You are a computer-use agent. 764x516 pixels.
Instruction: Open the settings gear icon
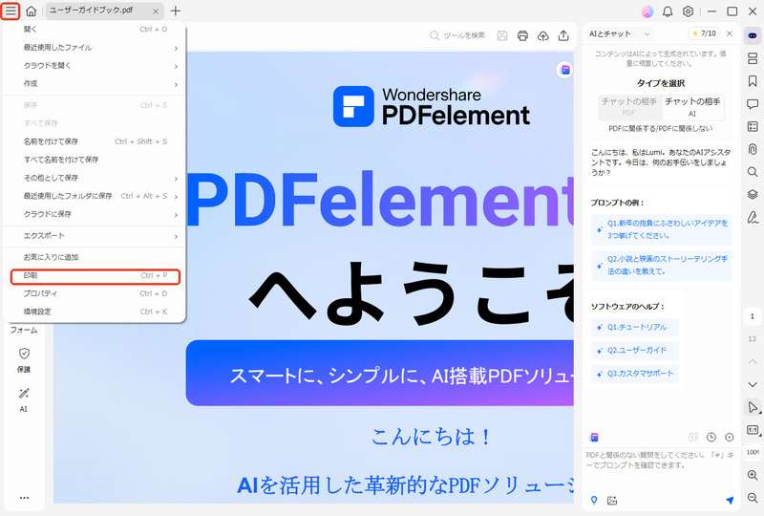click(x=688, y=11)
